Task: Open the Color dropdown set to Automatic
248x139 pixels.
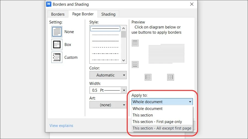Action: pyautogui.click(x=108, y=75)
